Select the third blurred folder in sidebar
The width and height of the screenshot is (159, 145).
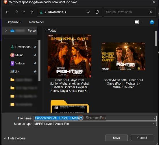(23, 96)
